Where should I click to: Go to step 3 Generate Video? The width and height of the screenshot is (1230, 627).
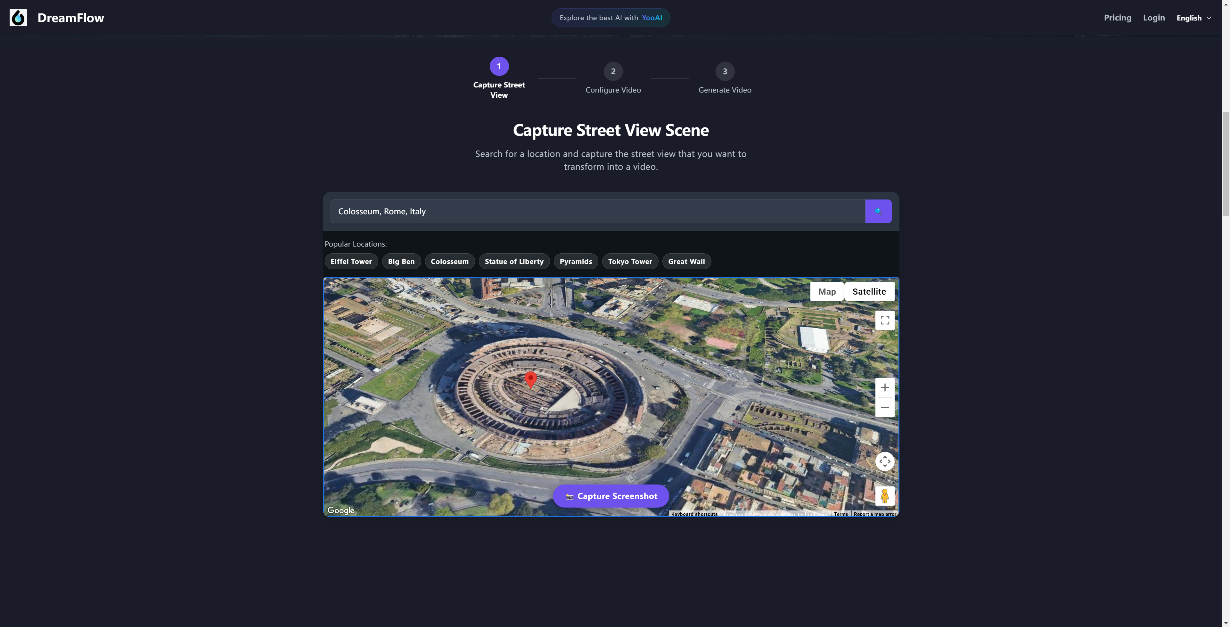(x=724, y=72)
